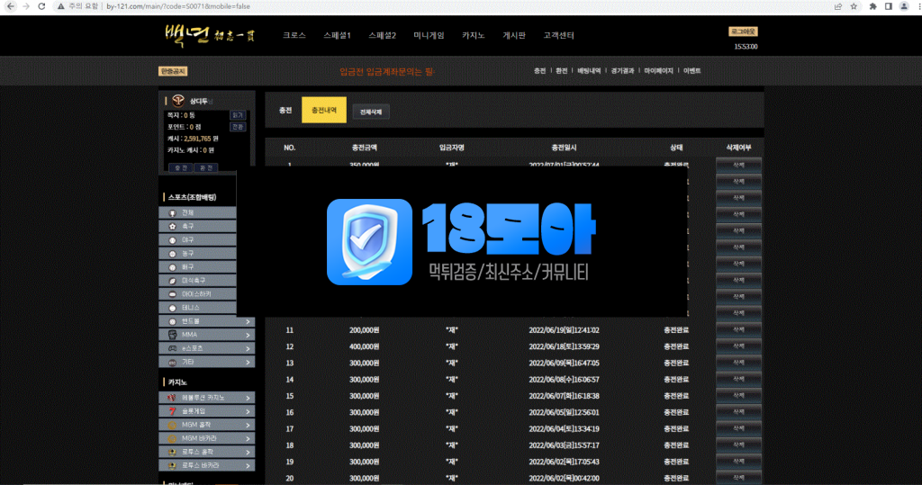Click the volleyball icon for 배구
Screen dimensions: 922x485
172,267
